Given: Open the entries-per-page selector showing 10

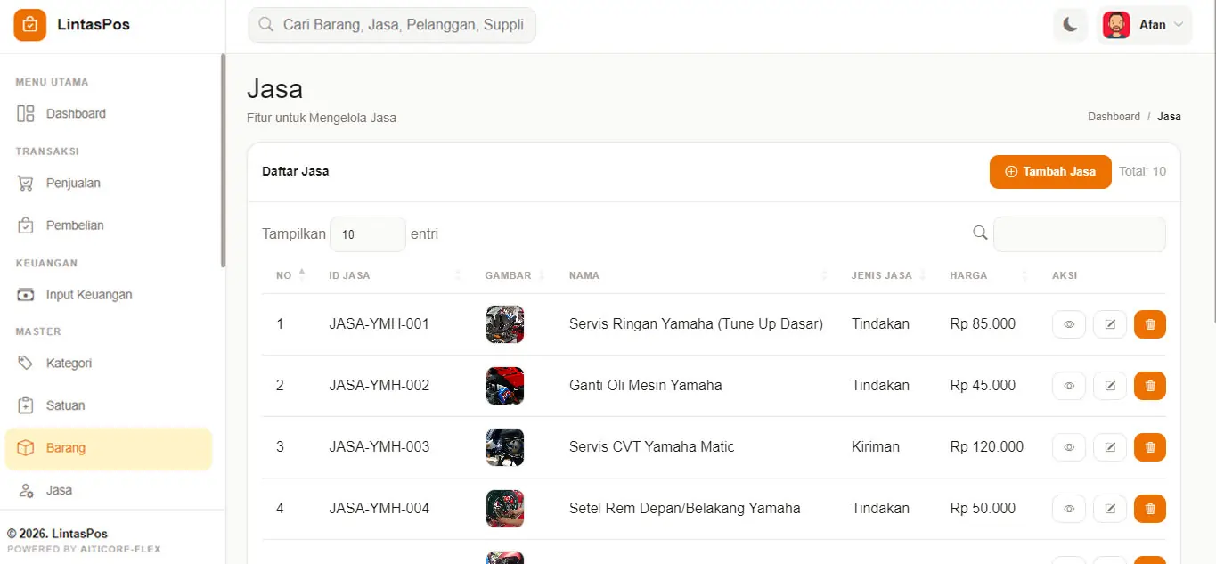Looking at the screenshot, I should [367, 234].
